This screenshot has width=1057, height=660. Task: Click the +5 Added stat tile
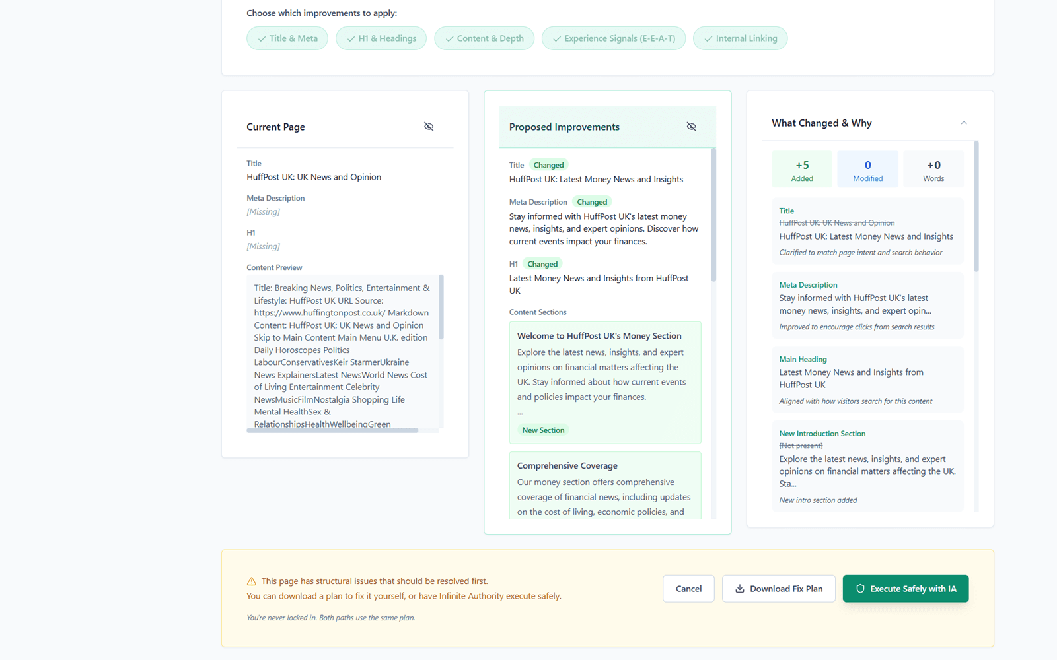coord(802,170)
